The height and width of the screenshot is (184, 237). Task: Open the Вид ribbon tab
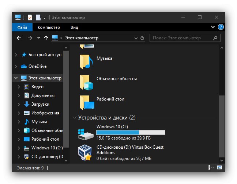(x=74, y=27)
